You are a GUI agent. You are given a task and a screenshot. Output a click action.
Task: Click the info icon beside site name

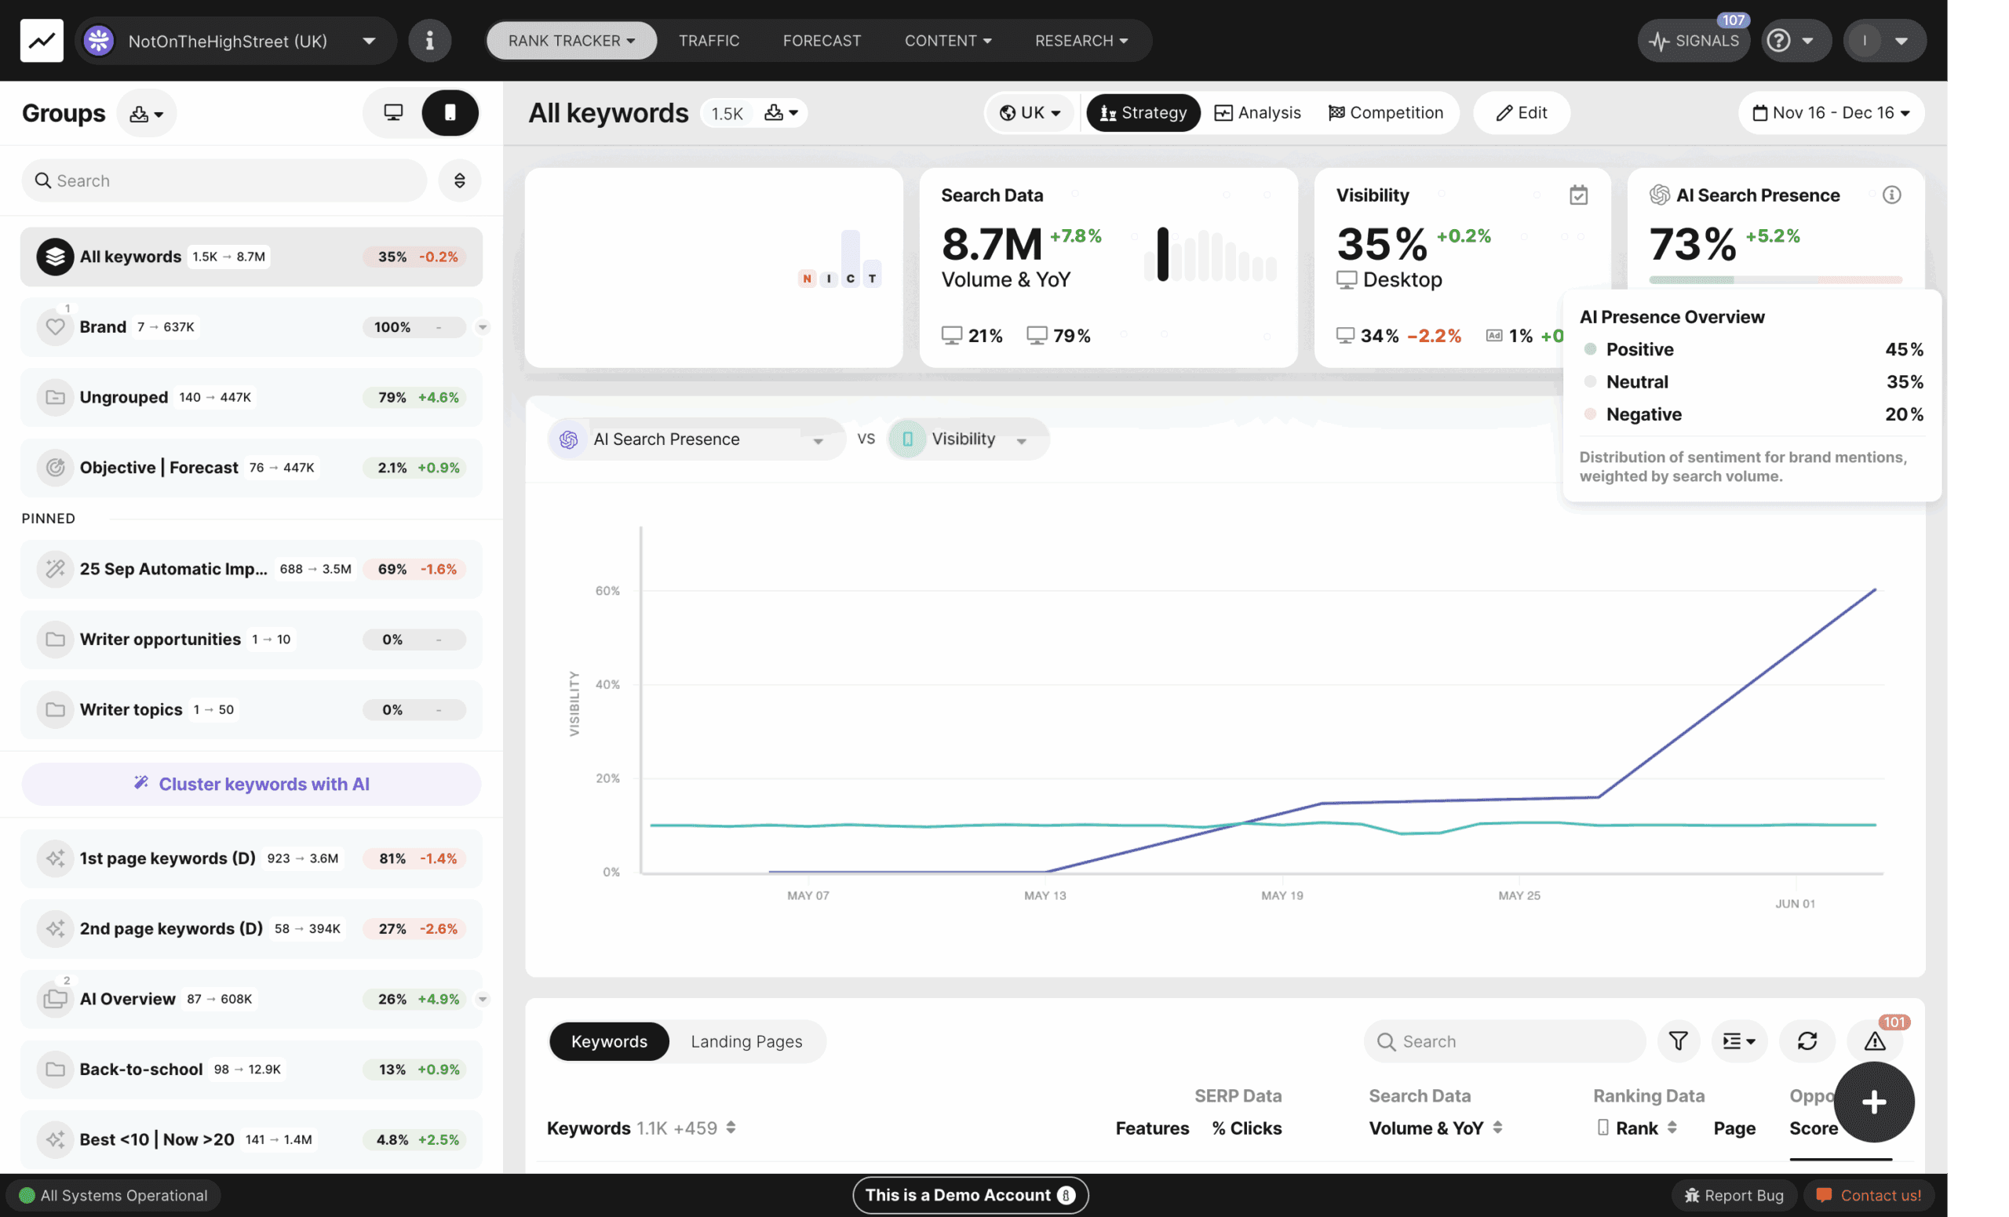point(430,41)
